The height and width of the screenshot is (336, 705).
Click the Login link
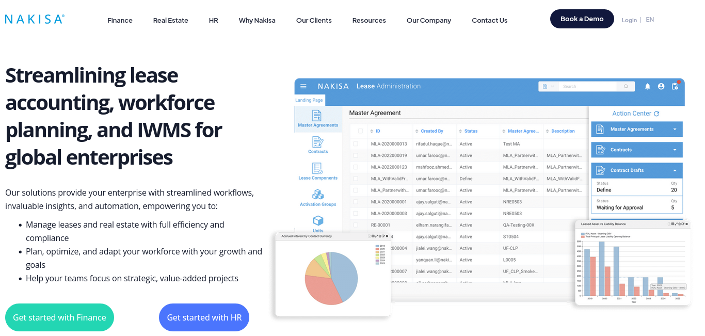click(x=629, y=20)
